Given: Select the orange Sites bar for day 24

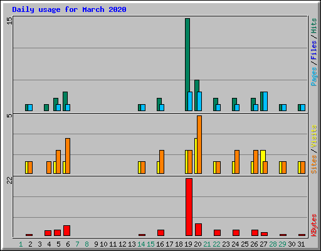Looking at the screenshot, I should click(237, 162).
